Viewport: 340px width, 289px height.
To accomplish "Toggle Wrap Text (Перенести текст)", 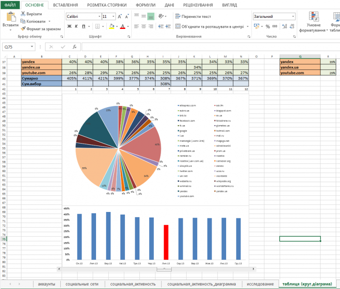I will click(x=193, y=17).
